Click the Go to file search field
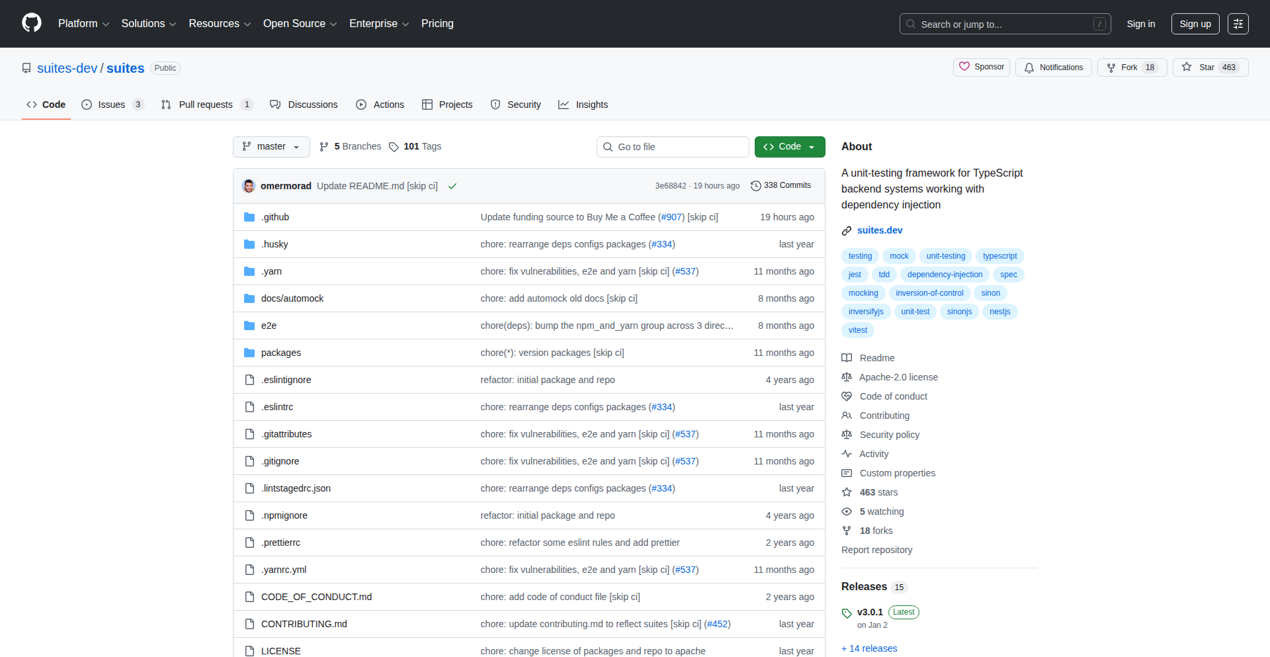Viewport: 1270px width, 657px height. (x=672, y=146)
